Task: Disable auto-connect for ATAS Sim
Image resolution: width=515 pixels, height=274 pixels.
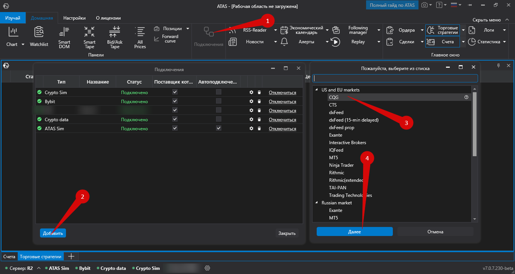Action: 219,128
